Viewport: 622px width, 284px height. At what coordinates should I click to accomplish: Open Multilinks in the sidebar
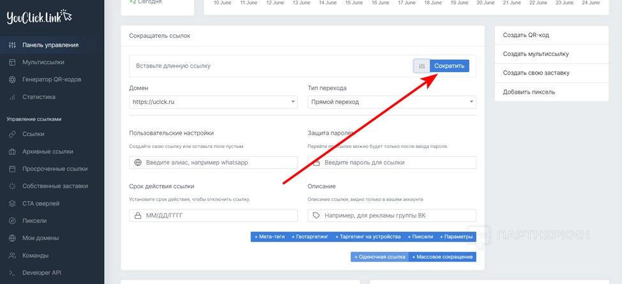(x=43, y=63)
